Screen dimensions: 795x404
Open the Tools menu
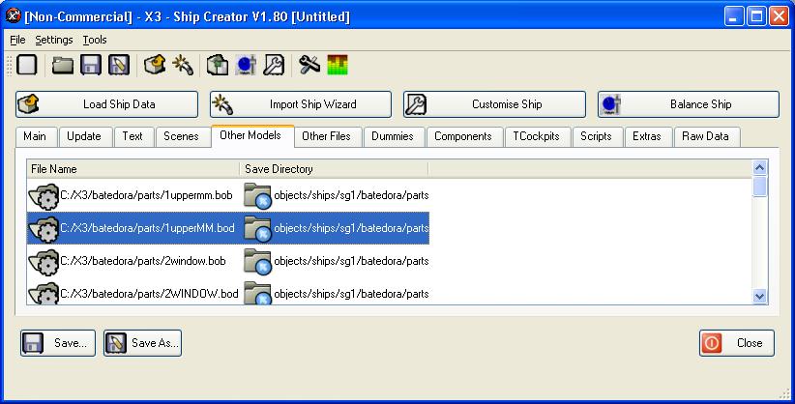pos(95,40)
